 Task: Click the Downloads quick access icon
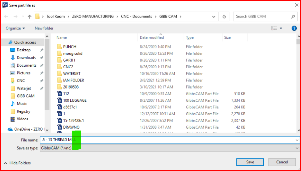pos(13,58)
